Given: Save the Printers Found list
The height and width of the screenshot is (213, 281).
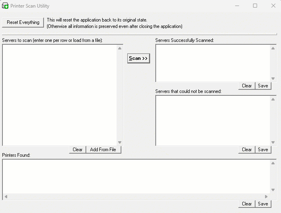Looking at the screenshot, I should coord(263,204).
